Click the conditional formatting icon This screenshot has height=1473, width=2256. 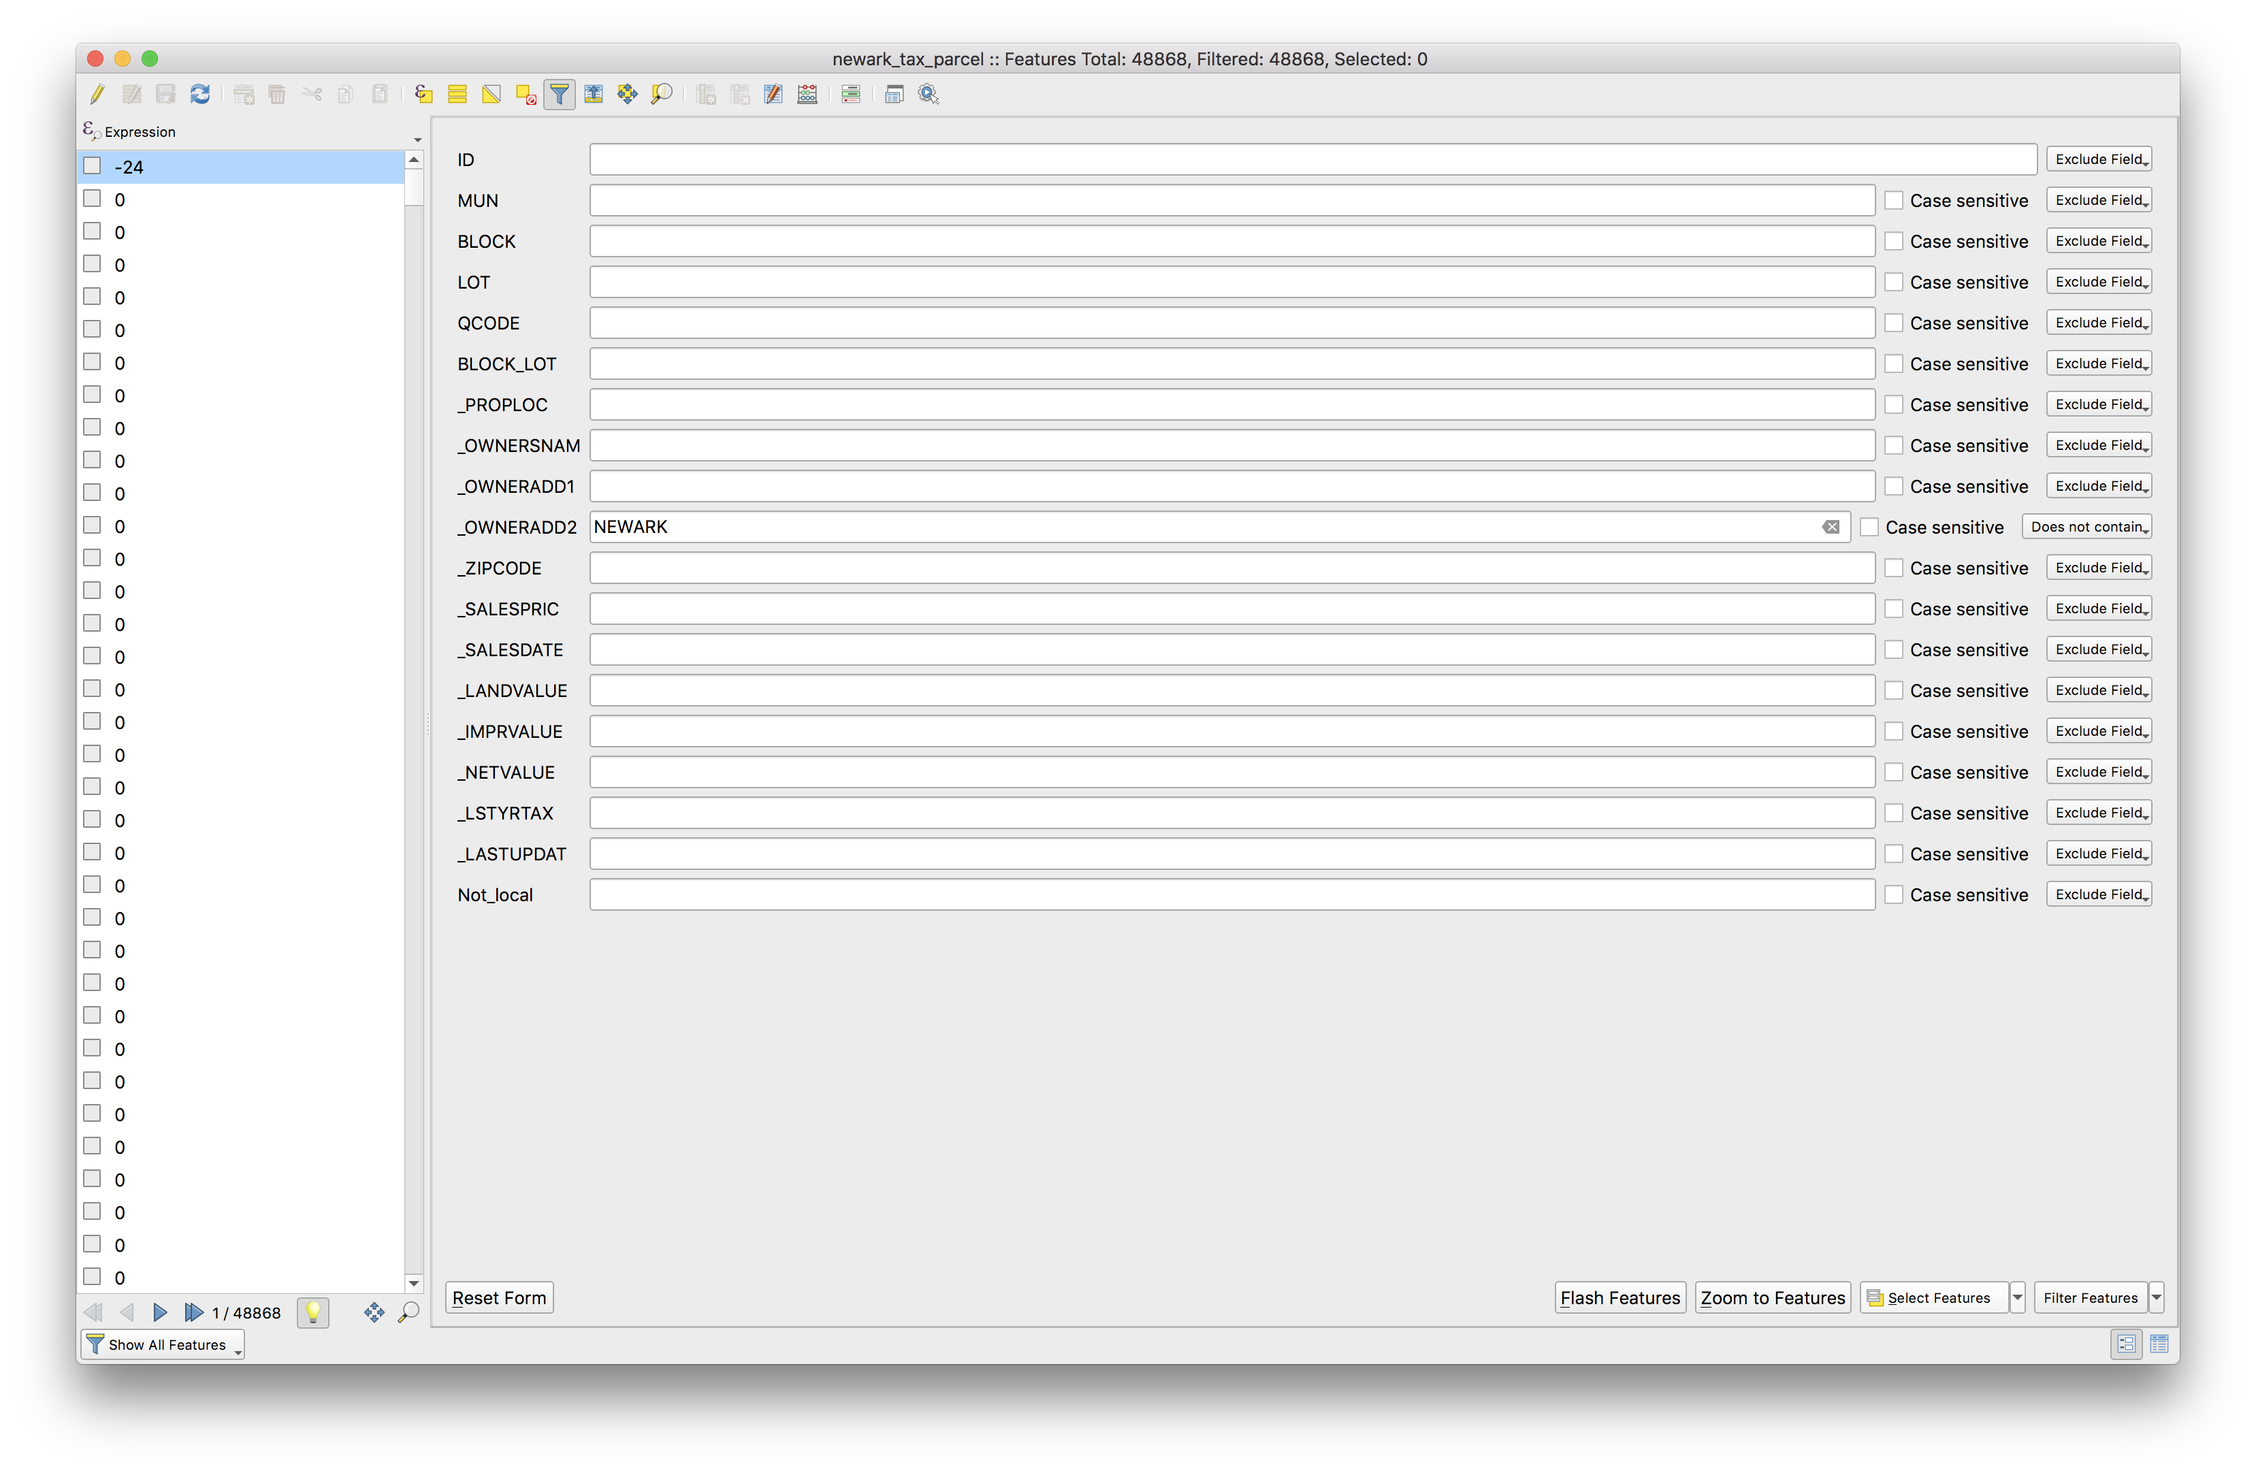click(850, 94)
